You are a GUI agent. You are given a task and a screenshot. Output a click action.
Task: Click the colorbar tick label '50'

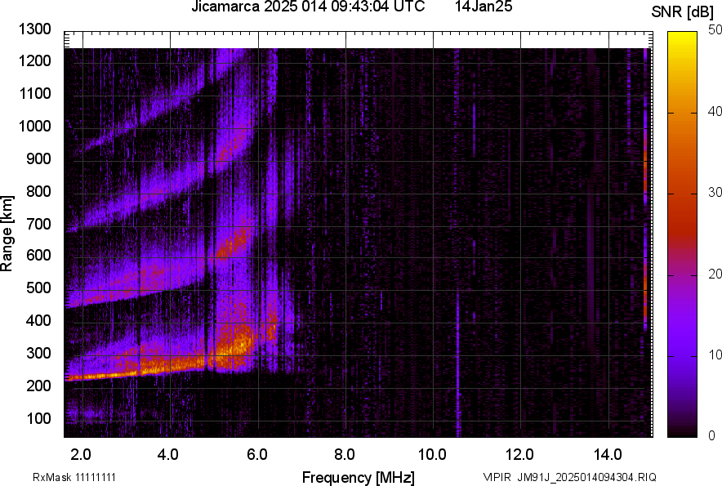coord(715,30)
